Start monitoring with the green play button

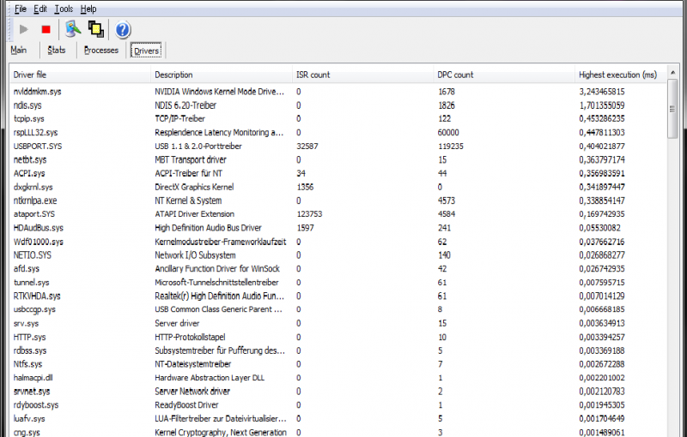[x=24, y=30]
